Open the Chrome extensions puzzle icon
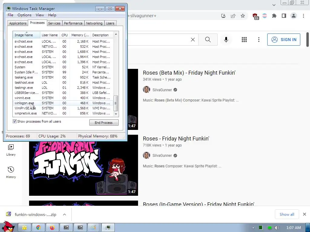 274,16
